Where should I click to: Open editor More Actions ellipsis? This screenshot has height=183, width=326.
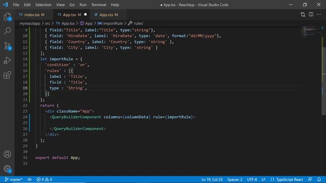(319, 14)
